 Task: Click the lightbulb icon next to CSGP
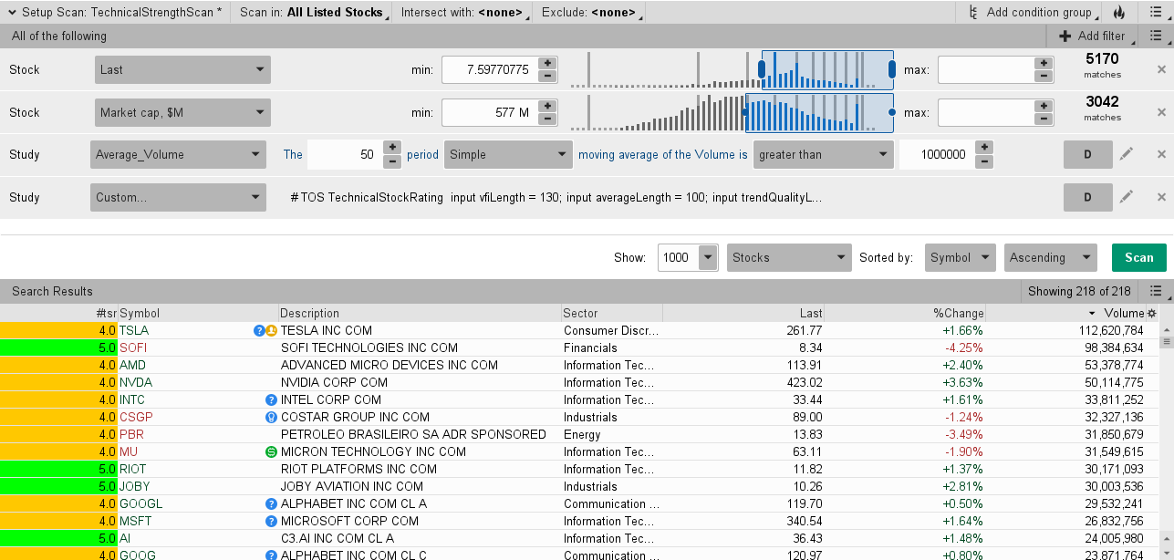[x=271, y=417]
